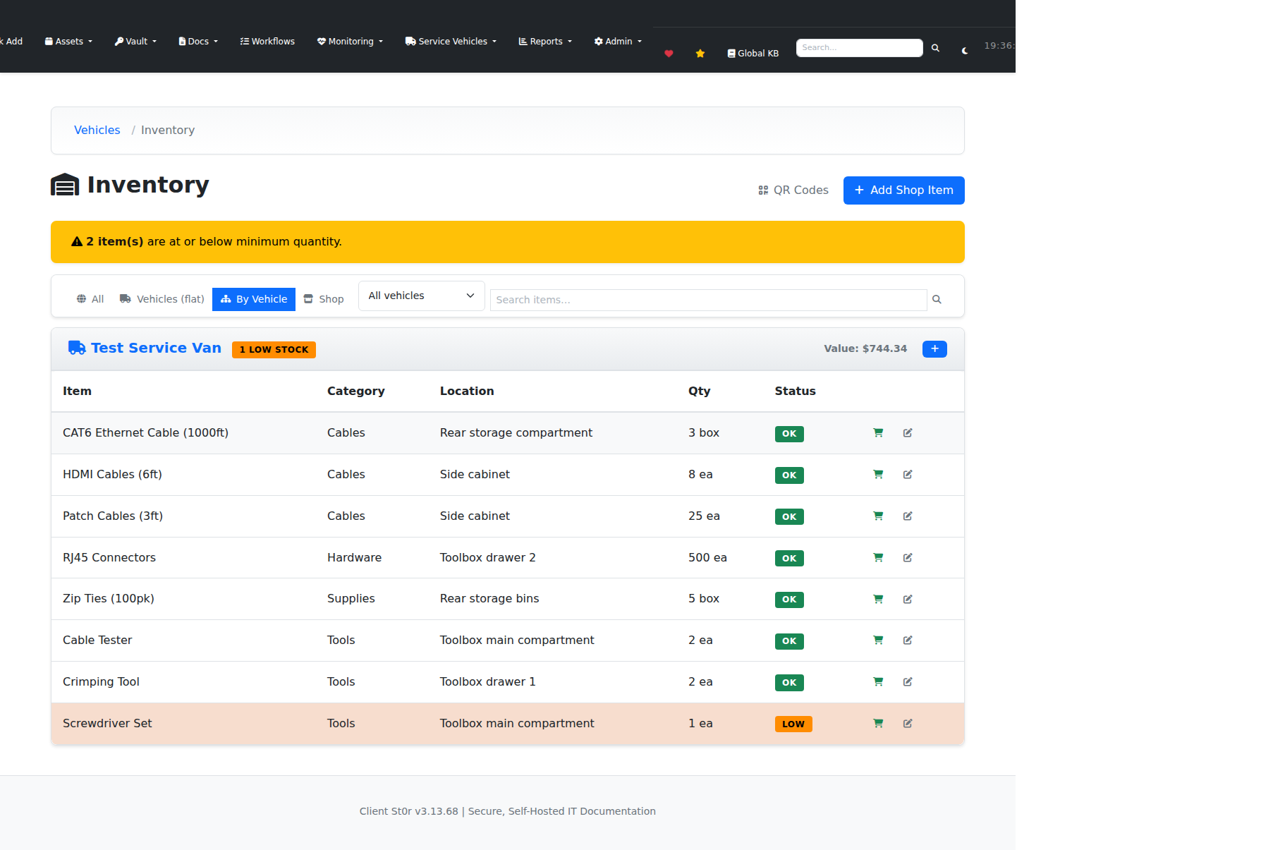1273x850 pixels.
Task: Click the 500 ea quantity cell
Action: [707, 558]
